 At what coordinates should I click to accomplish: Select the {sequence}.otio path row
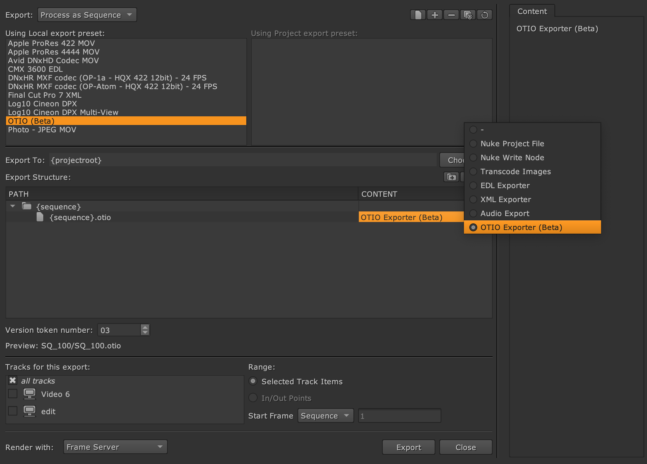[182, 217]
